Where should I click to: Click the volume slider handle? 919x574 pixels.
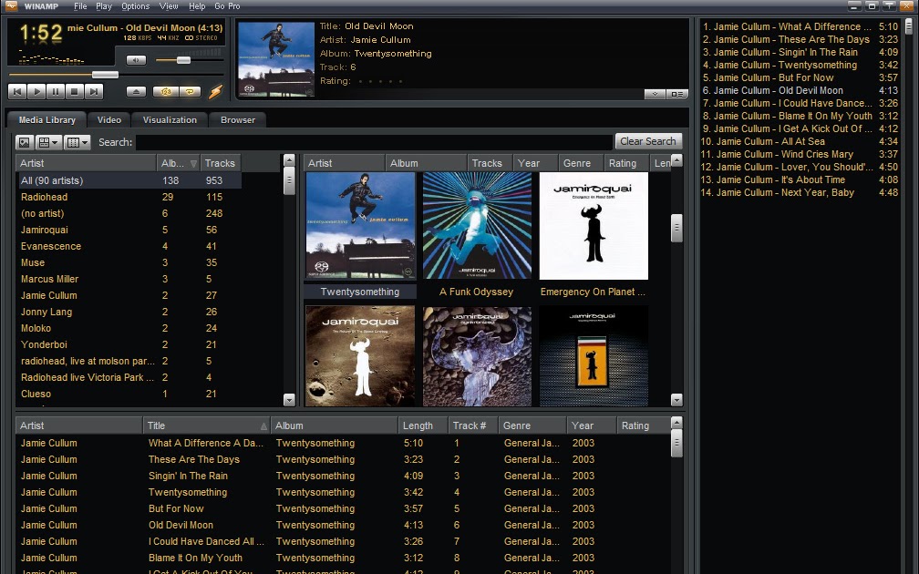183,60
